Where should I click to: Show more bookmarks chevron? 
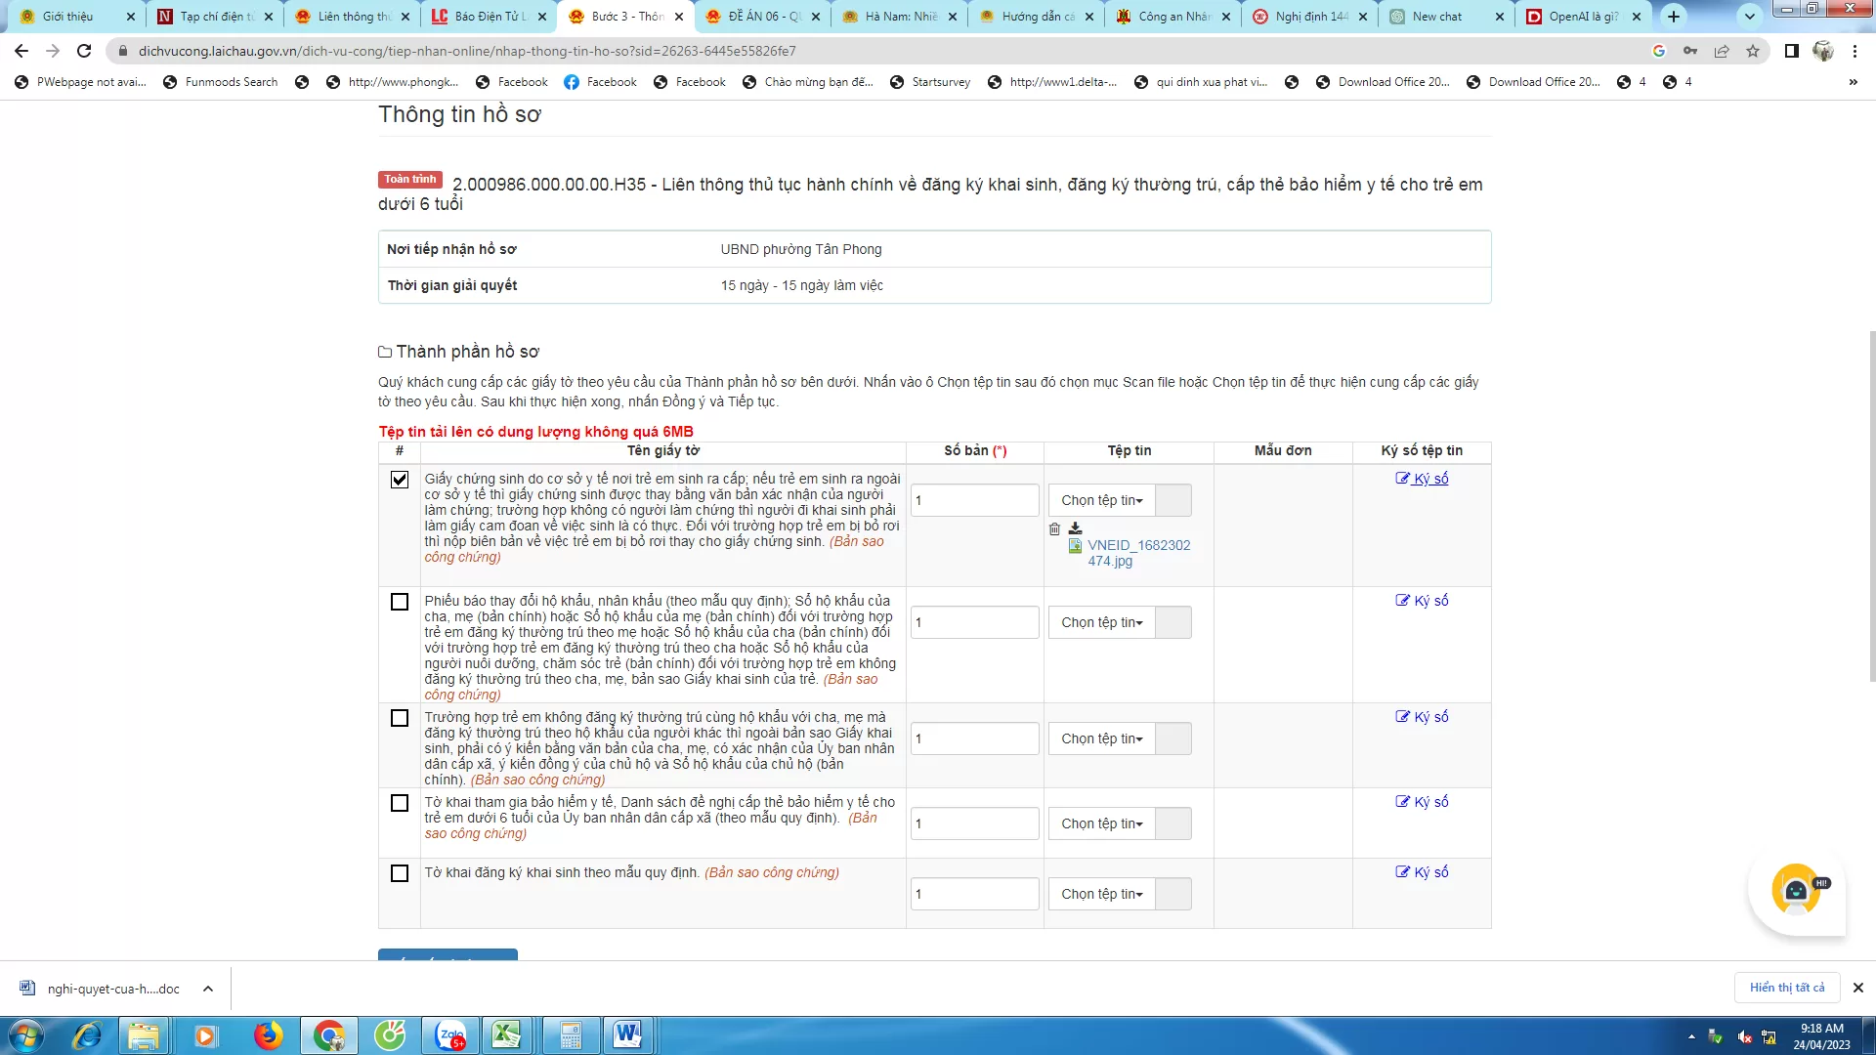coord(1853,82)
